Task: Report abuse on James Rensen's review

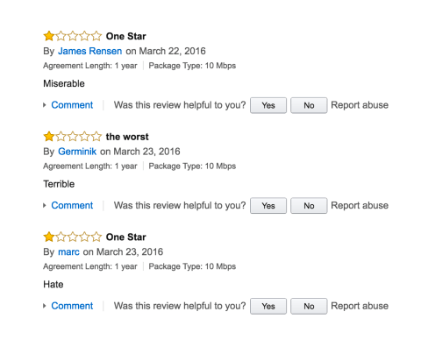Action: 360,105
